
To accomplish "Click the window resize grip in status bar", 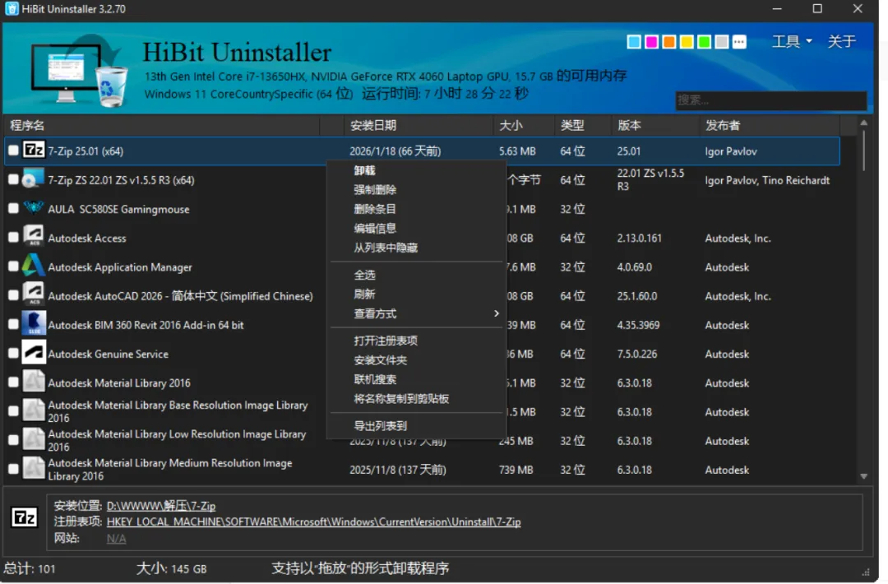I will click(x=866, y=572).
